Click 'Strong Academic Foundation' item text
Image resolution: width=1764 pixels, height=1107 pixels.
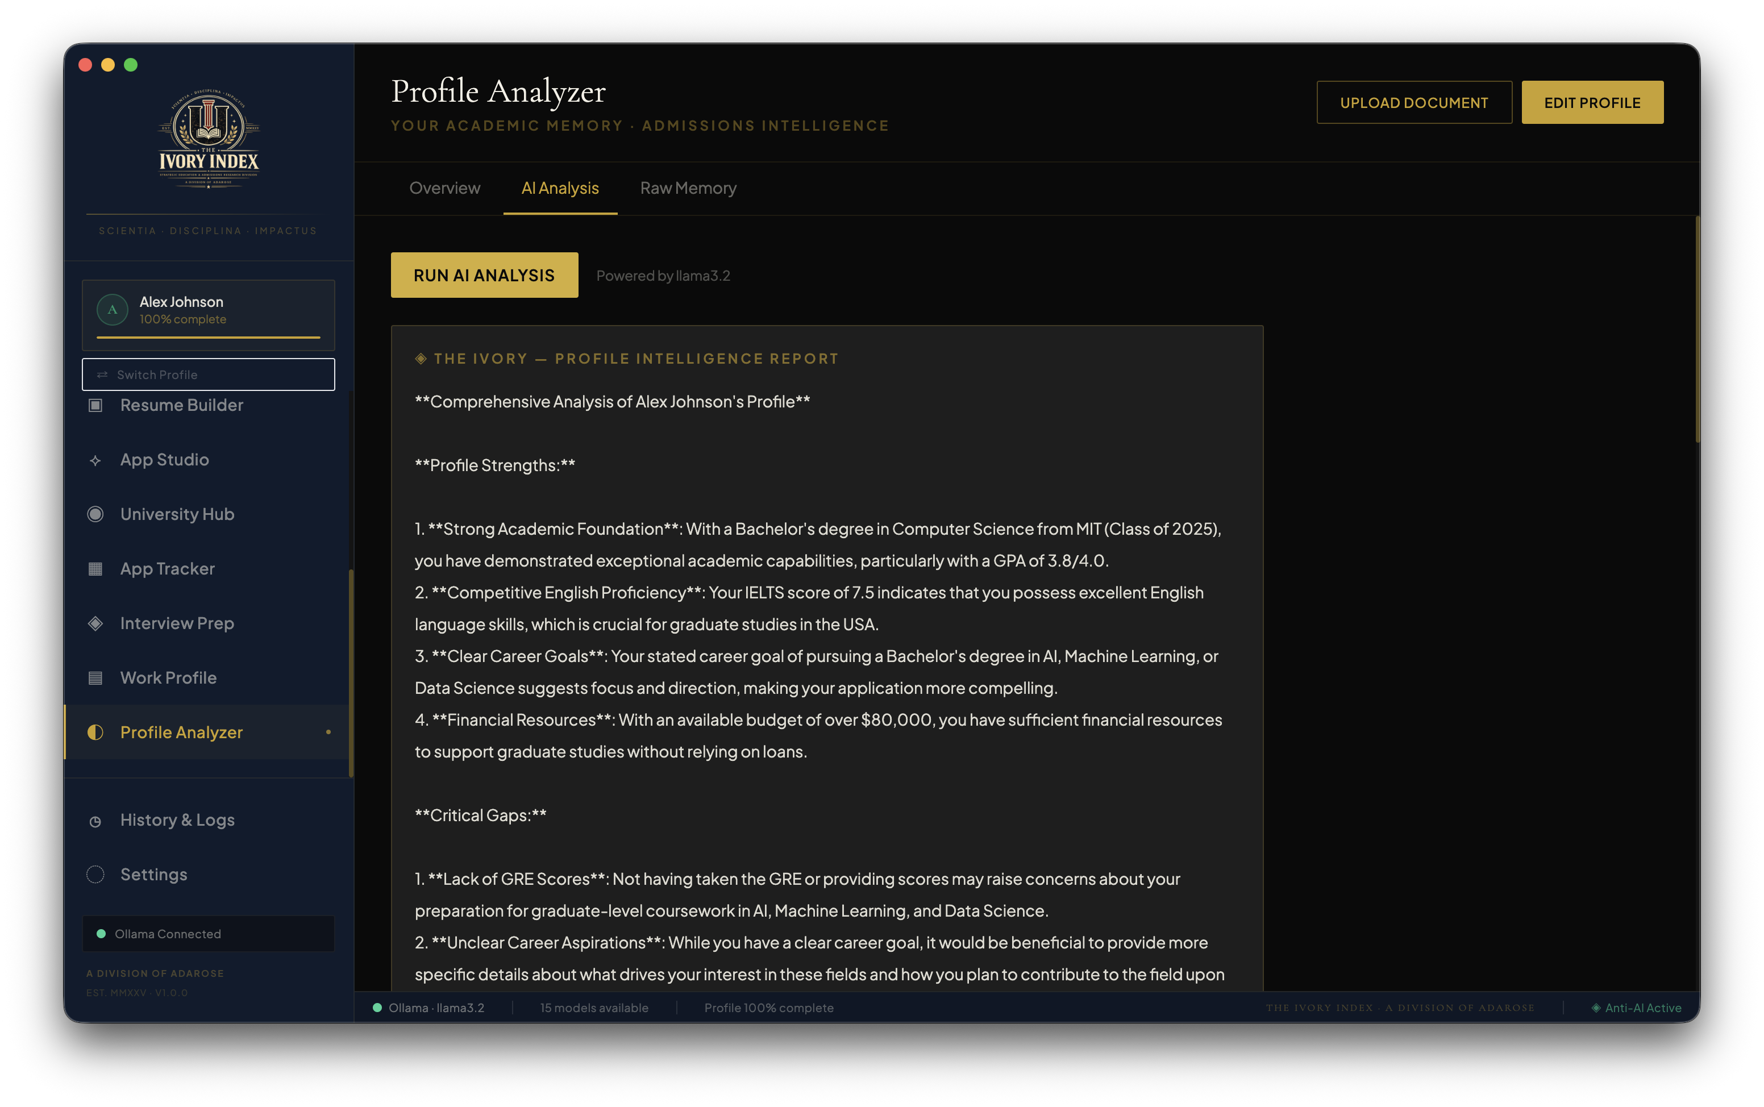coord(554,528)
